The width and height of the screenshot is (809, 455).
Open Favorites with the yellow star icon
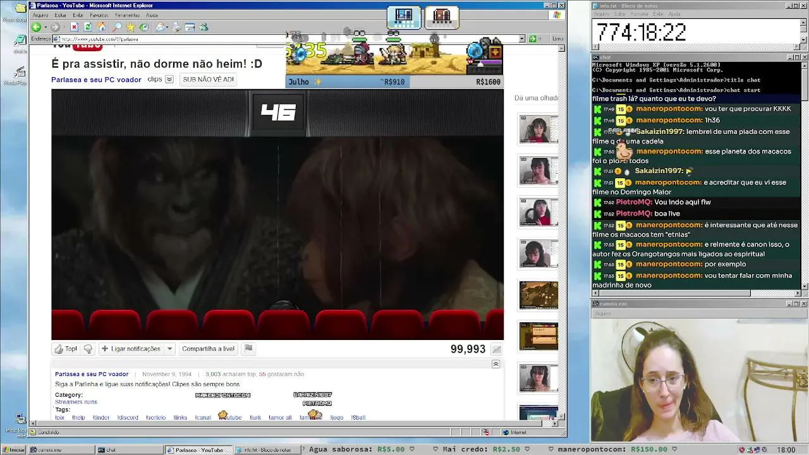click(131, 27)
